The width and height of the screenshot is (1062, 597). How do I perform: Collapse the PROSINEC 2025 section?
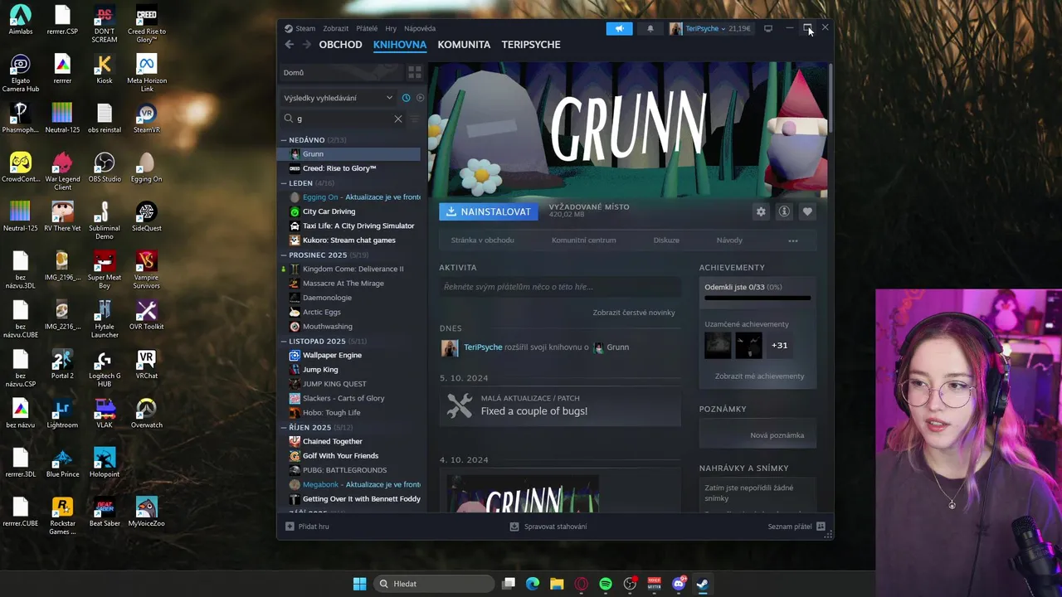pos(284,255)
